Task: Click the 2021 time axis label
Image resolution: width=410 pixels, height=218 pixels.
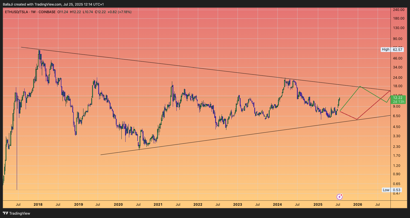Action: click(x=158, y=205)
